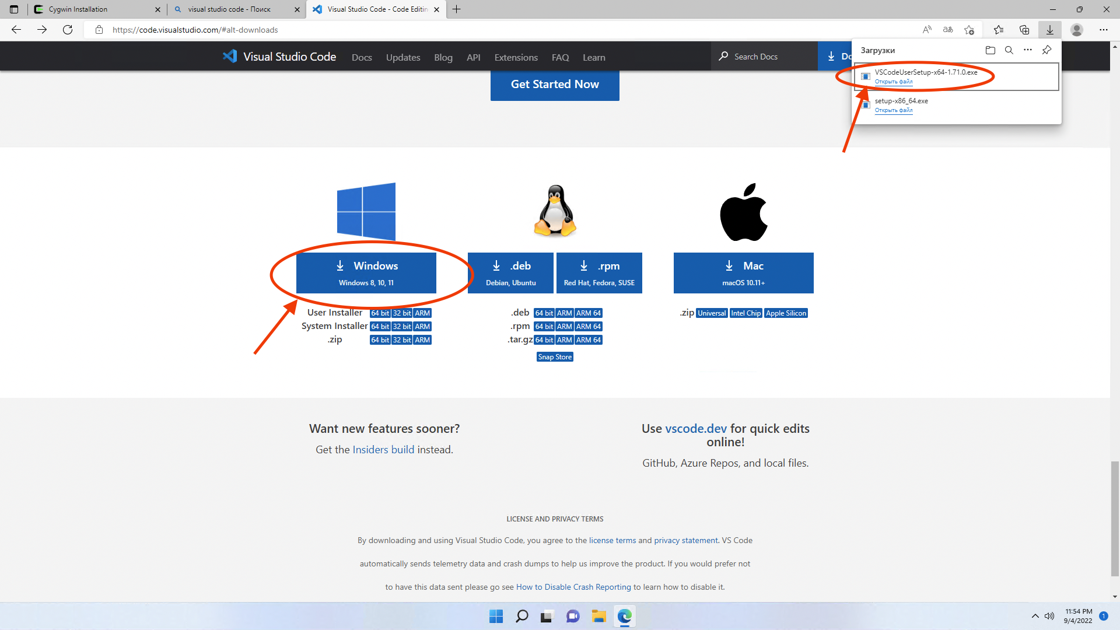The image size is (1120, 630).
Task: Click the Learn navigation menu item
Action: click(x=593, y=57)
